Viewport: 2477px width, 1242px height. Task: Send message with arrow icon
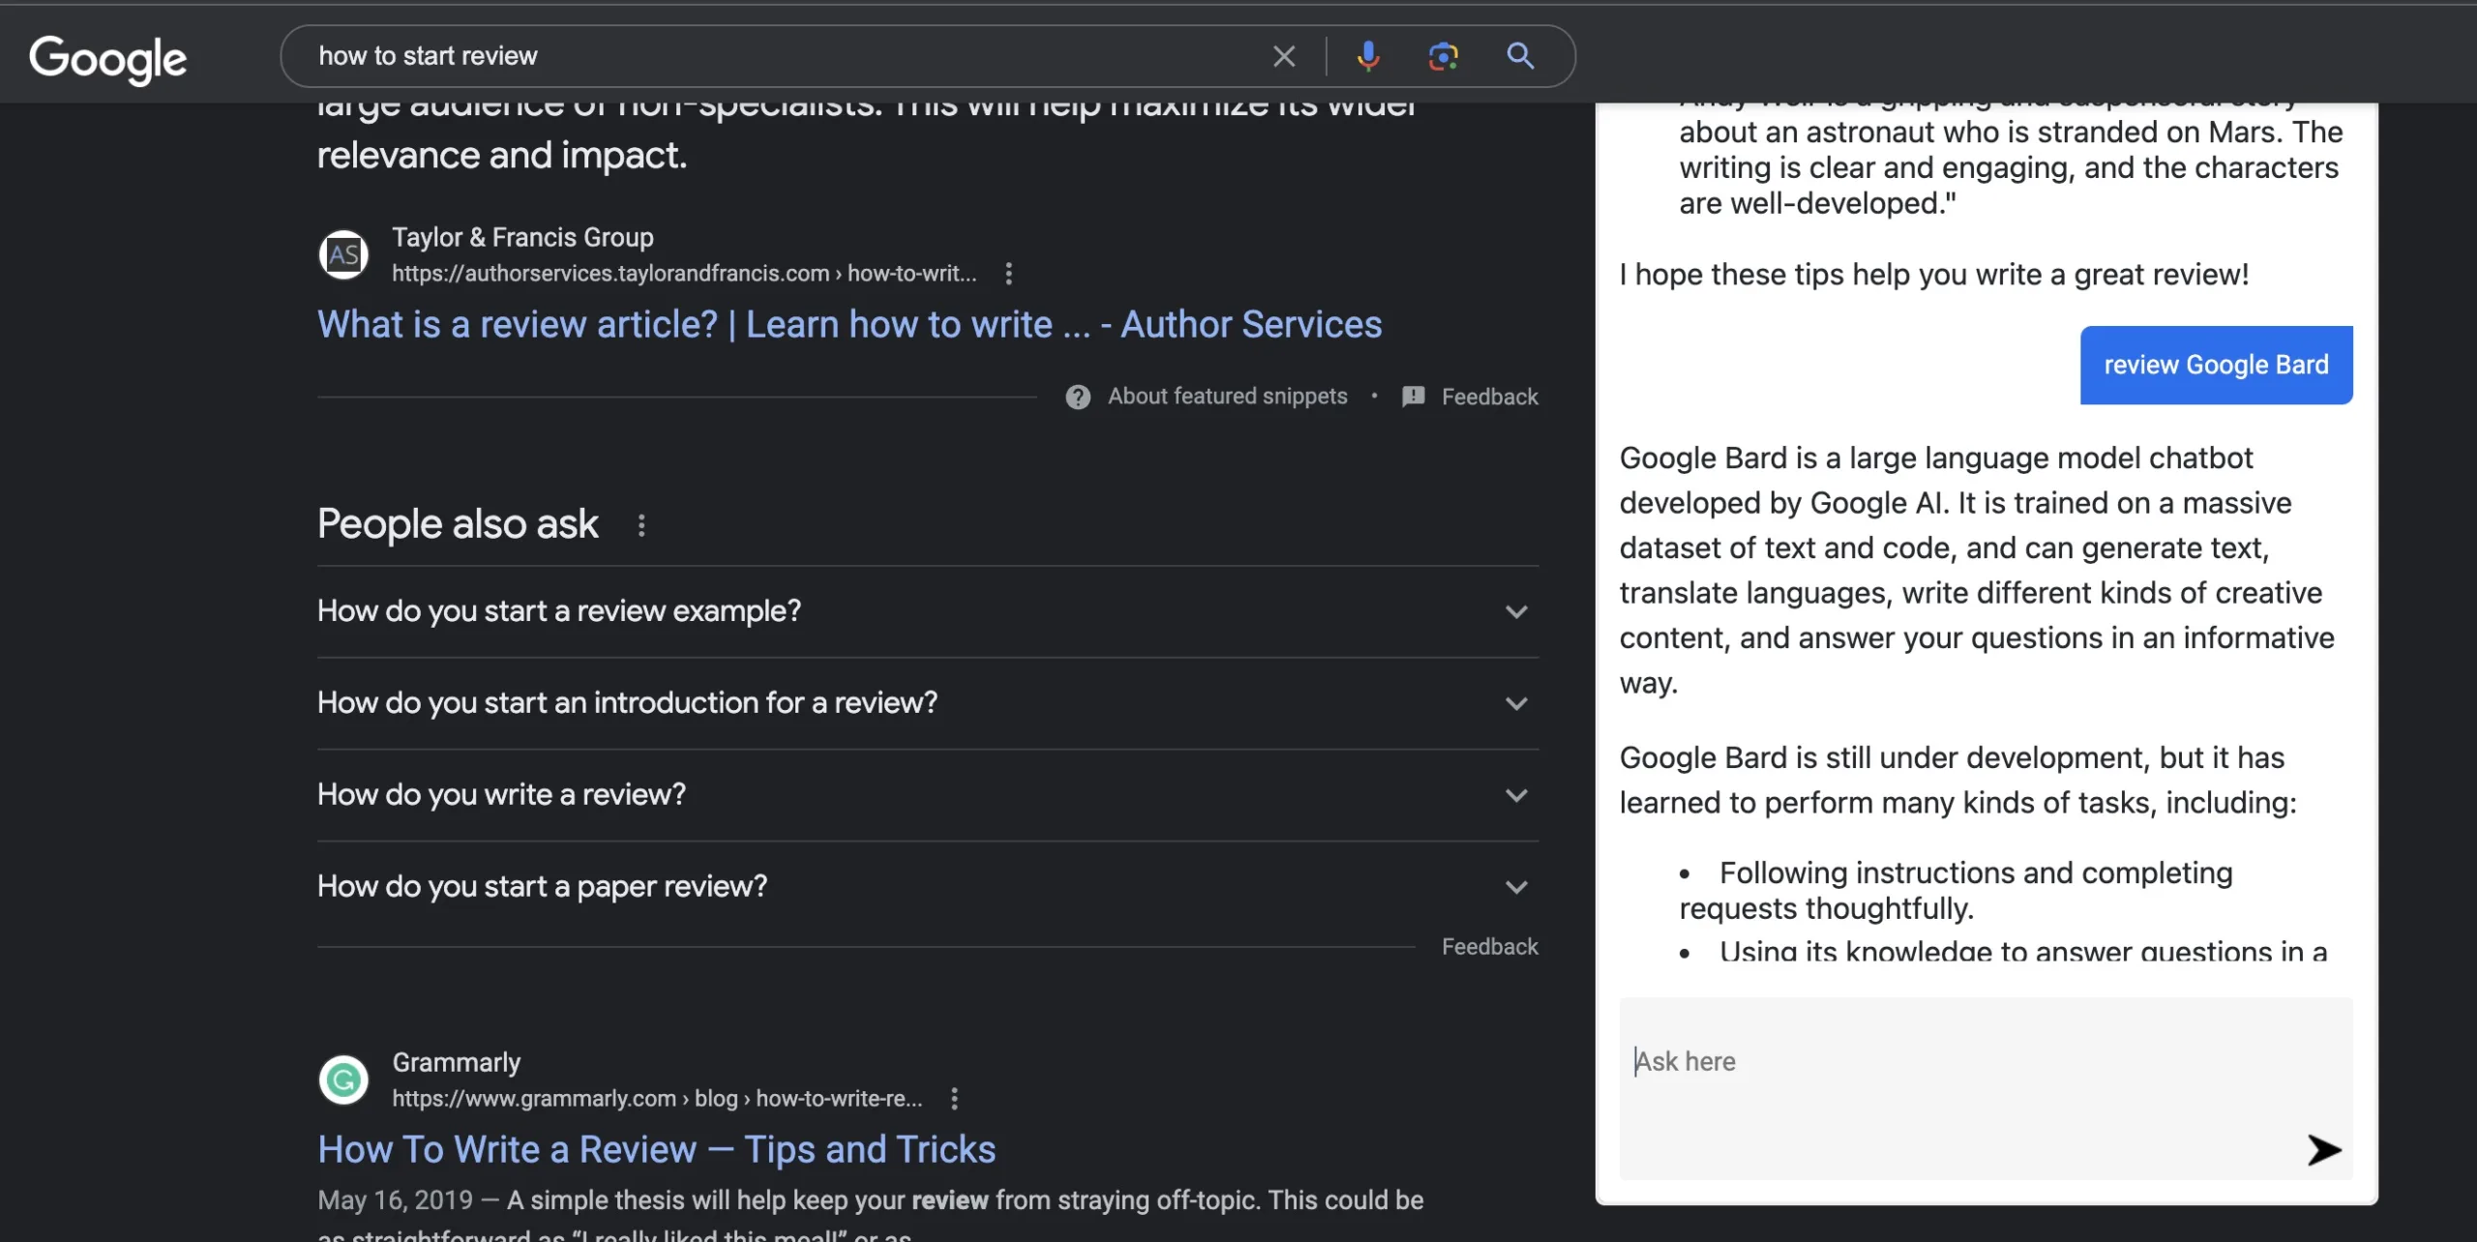[x=2323, y=1150]
